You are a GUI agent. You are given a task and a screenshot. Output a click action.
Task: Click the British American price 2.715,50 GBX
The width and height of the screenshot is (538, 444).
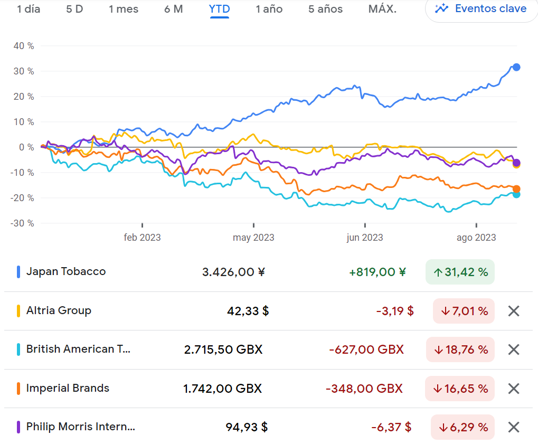point(223,349)
